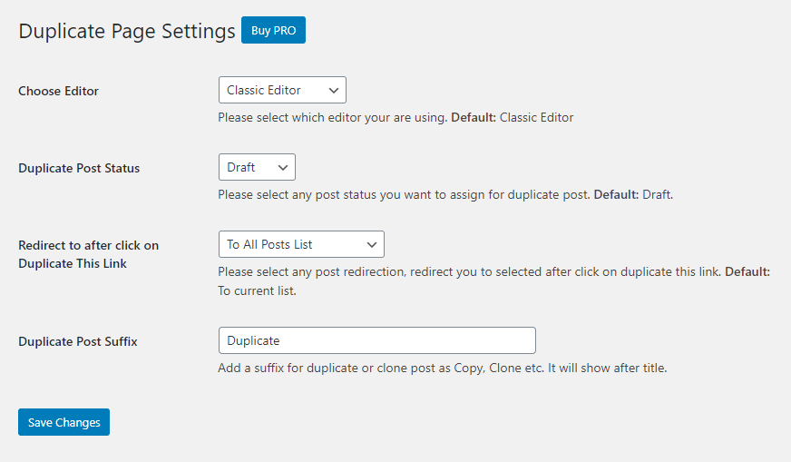
Task: Click the Duplicate Post Suffix label
Action: (x=78, y=341)
